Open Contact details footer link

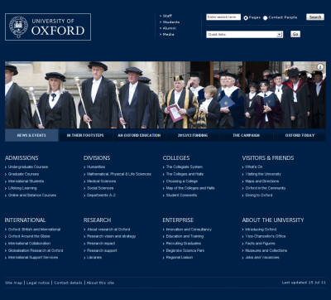68,283
